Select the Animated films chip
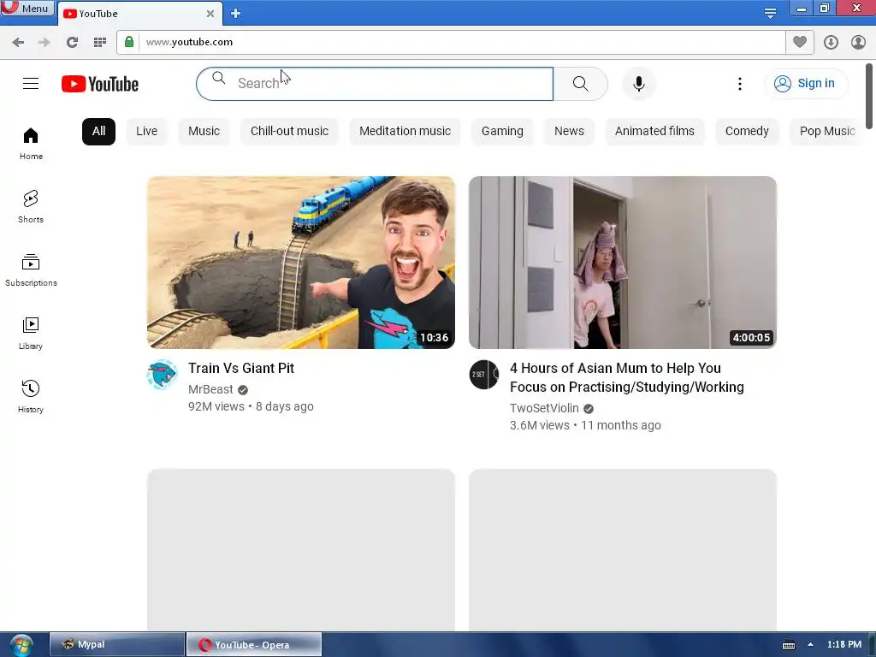 (x=654, y=131)
